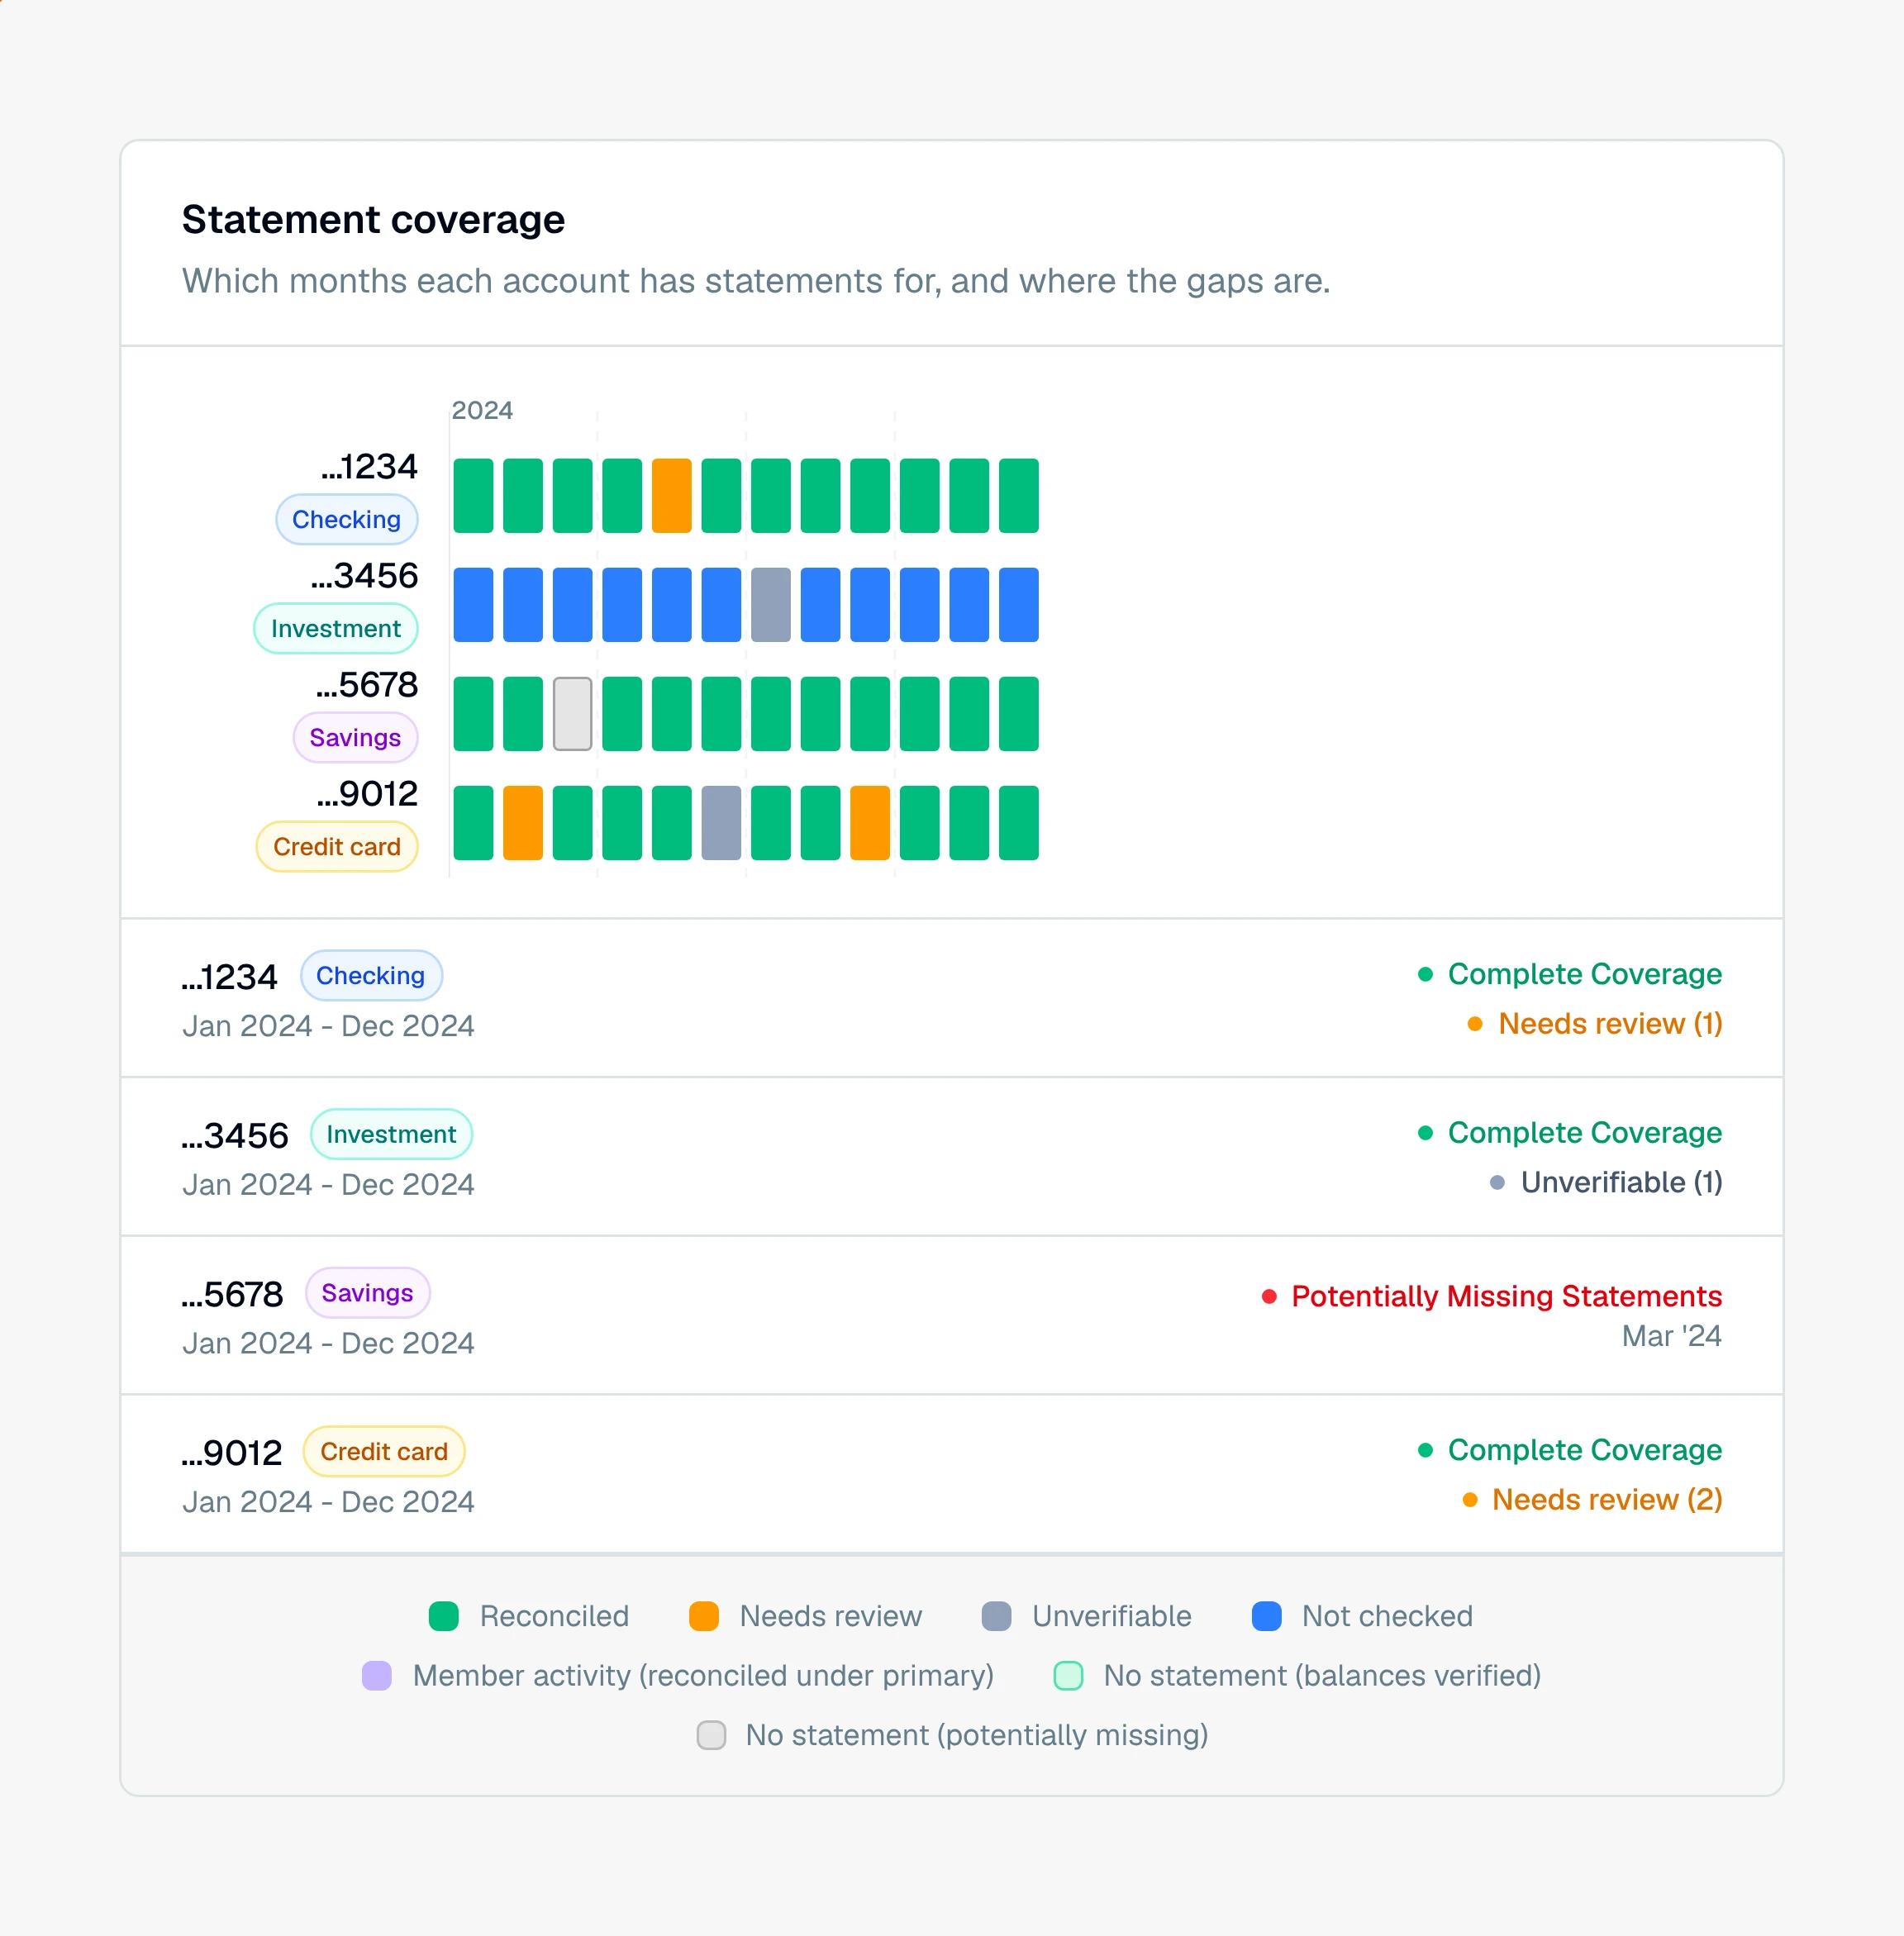This screenshot has height=1936, width=1904.
Task: Open 'Needs review (2)' for account ...9012
Action: click(1591, 1499)
